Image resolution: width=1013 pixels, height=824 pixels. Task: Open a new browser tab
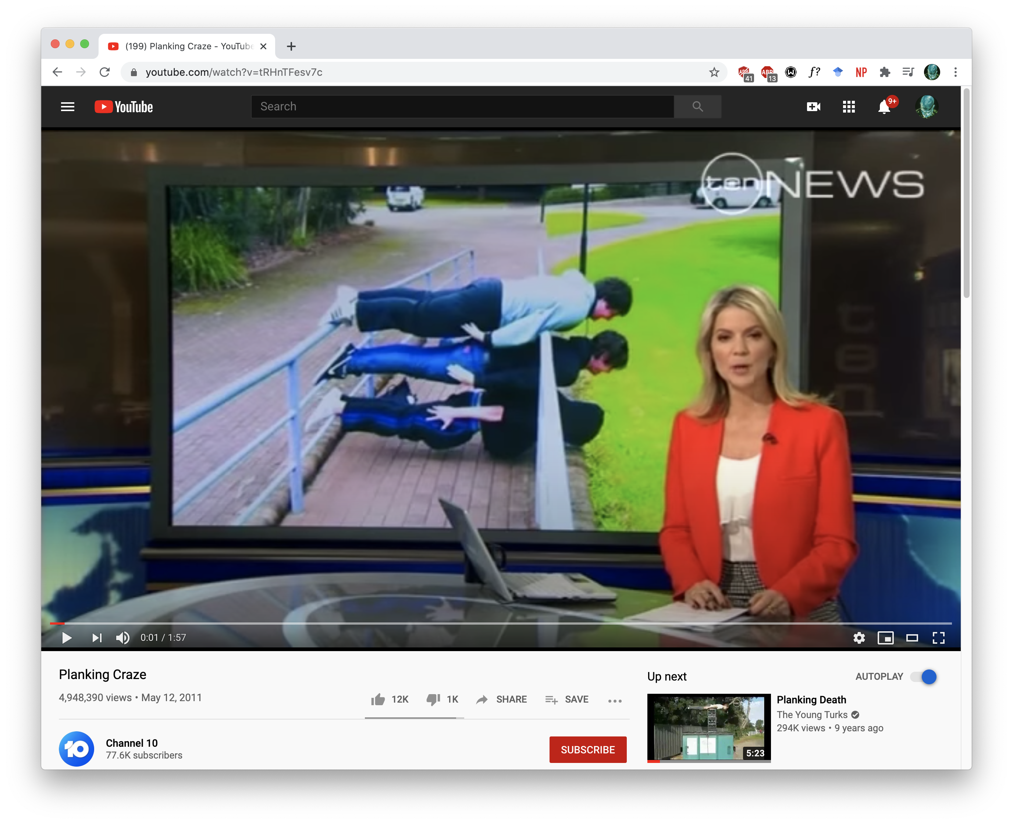(x=291, y=46)
